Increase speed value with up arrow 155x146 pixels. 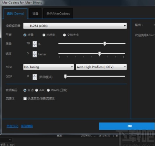coord(35,53)
